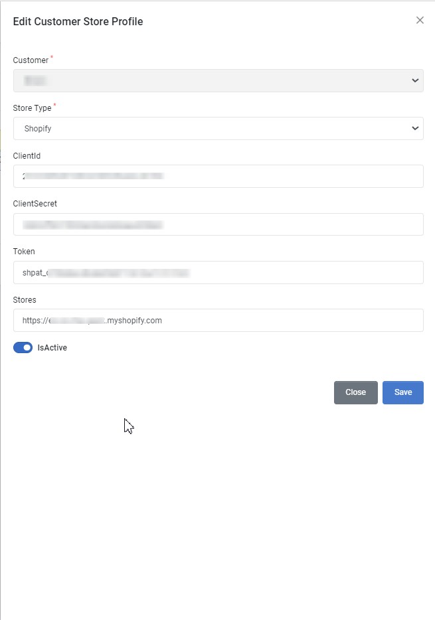Focus the ClientId input field
This screenshot has width=435, height=620.
click(217, 176)
